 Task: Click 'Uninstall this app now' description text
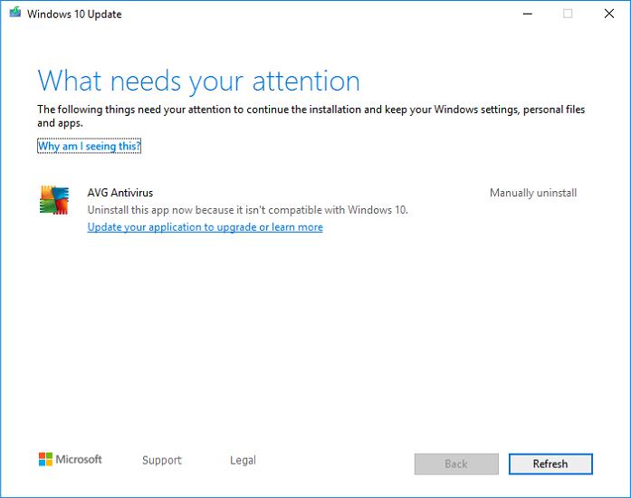(x=248, y=210)
